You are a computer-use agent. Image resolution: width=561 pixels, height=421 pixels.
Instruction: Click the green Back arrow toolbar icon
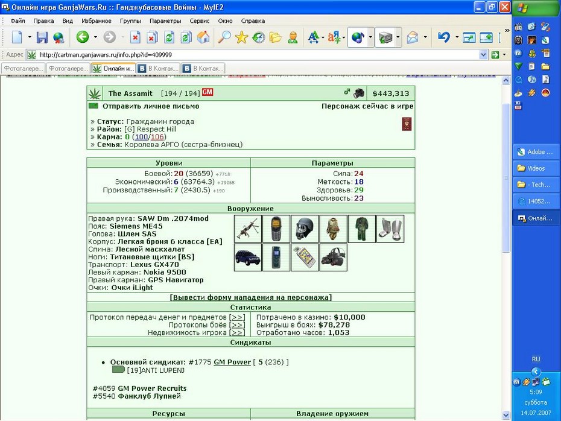pos(82,37)
